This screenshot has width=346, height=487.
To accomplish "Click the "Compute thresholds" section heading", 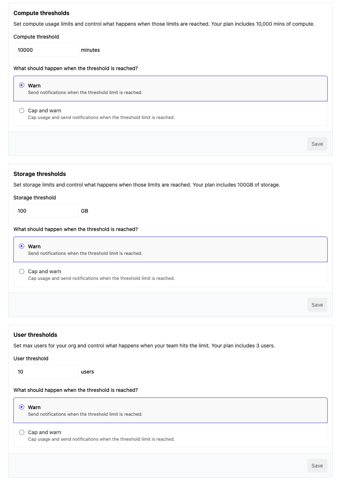I will [42, 13].
